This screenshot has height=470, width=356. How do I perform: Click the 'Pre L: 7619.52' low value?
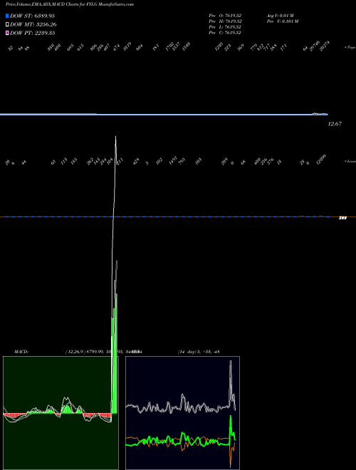point(225,27)
